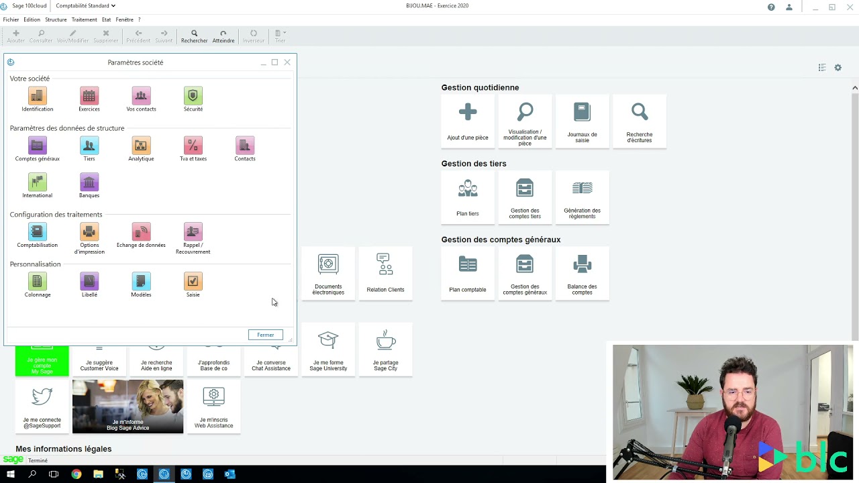Open Balance des comptes tile
Screen dimensions: 859x483
click(582, 273)
